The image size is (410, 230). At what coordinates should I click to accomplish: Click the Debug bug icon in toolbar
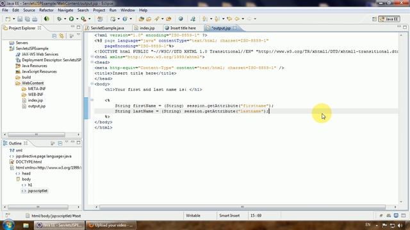pos(60,19)
